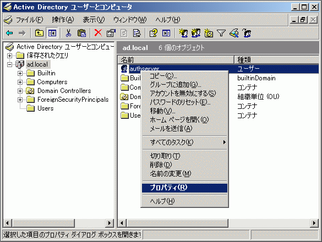Expand the 保存されたクエリ tree node
Image resolution: width=322 pixels, height=242 pixels.
click(9, 56)
